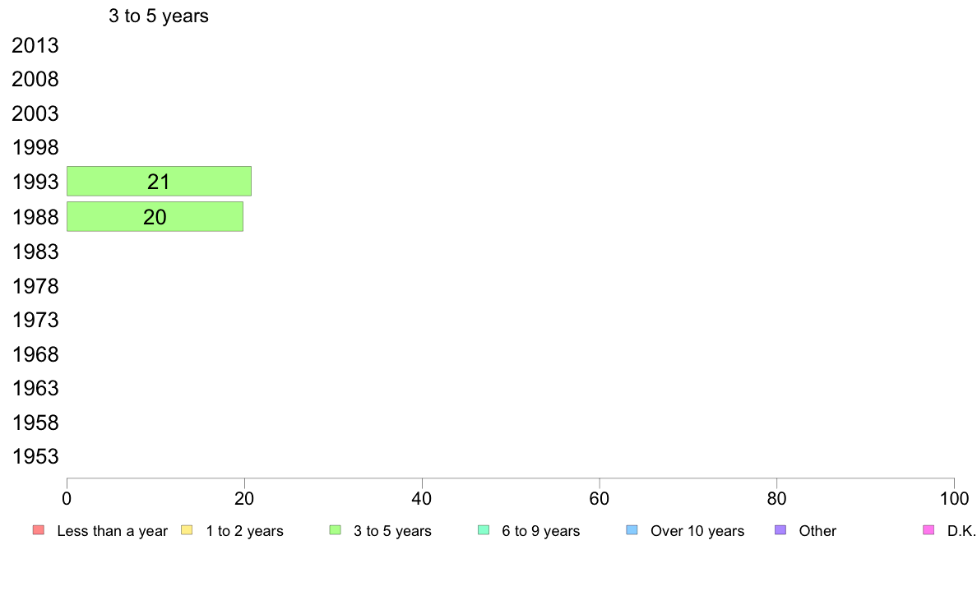The height and width of the screenshot is (605, 977).
Task: Click the '6 to 9 years' legend text
Action: [541, 531]
